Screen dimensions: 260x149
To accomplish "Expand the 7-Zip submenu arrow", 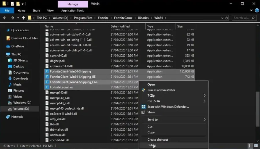I will (205, 95).
